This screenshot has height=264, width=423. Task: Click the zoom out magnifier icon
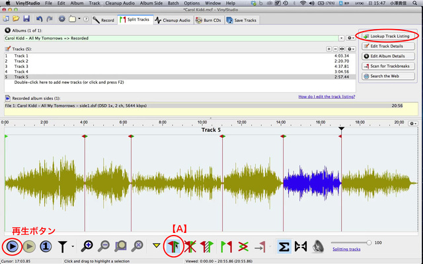tap(104, 246)
